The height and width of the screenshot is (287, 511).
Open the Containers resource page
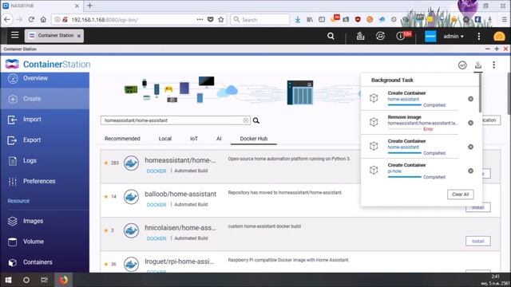[x=45, y=262]
